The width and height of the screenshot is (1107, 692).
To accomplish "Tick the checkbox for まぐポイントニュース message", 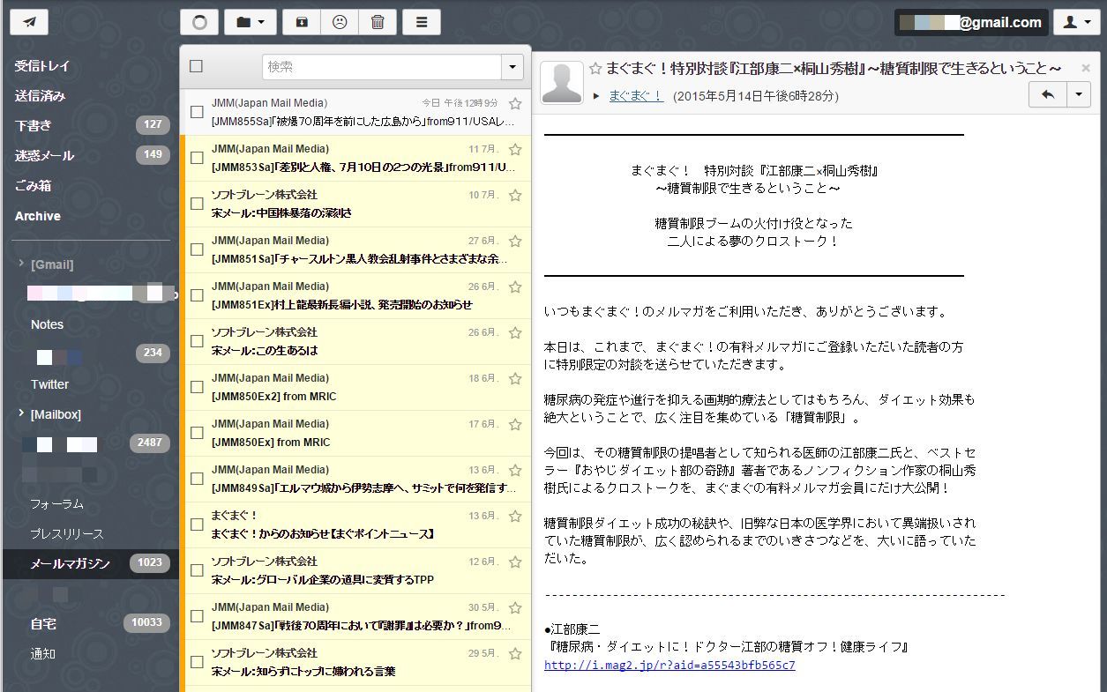I will coord(197,525).
